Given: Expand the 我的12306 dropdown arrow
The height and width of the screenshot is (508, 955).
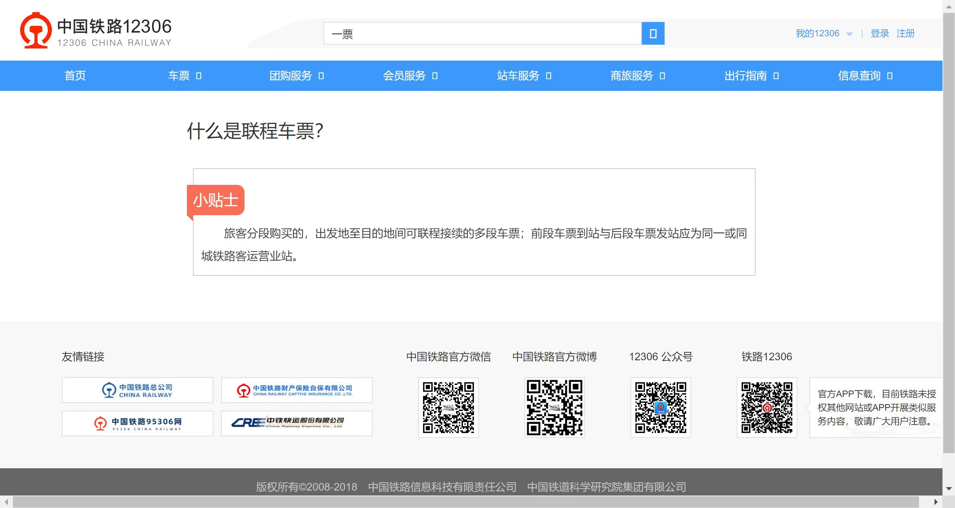Looking at the screenshot, I should pos(849,34).
